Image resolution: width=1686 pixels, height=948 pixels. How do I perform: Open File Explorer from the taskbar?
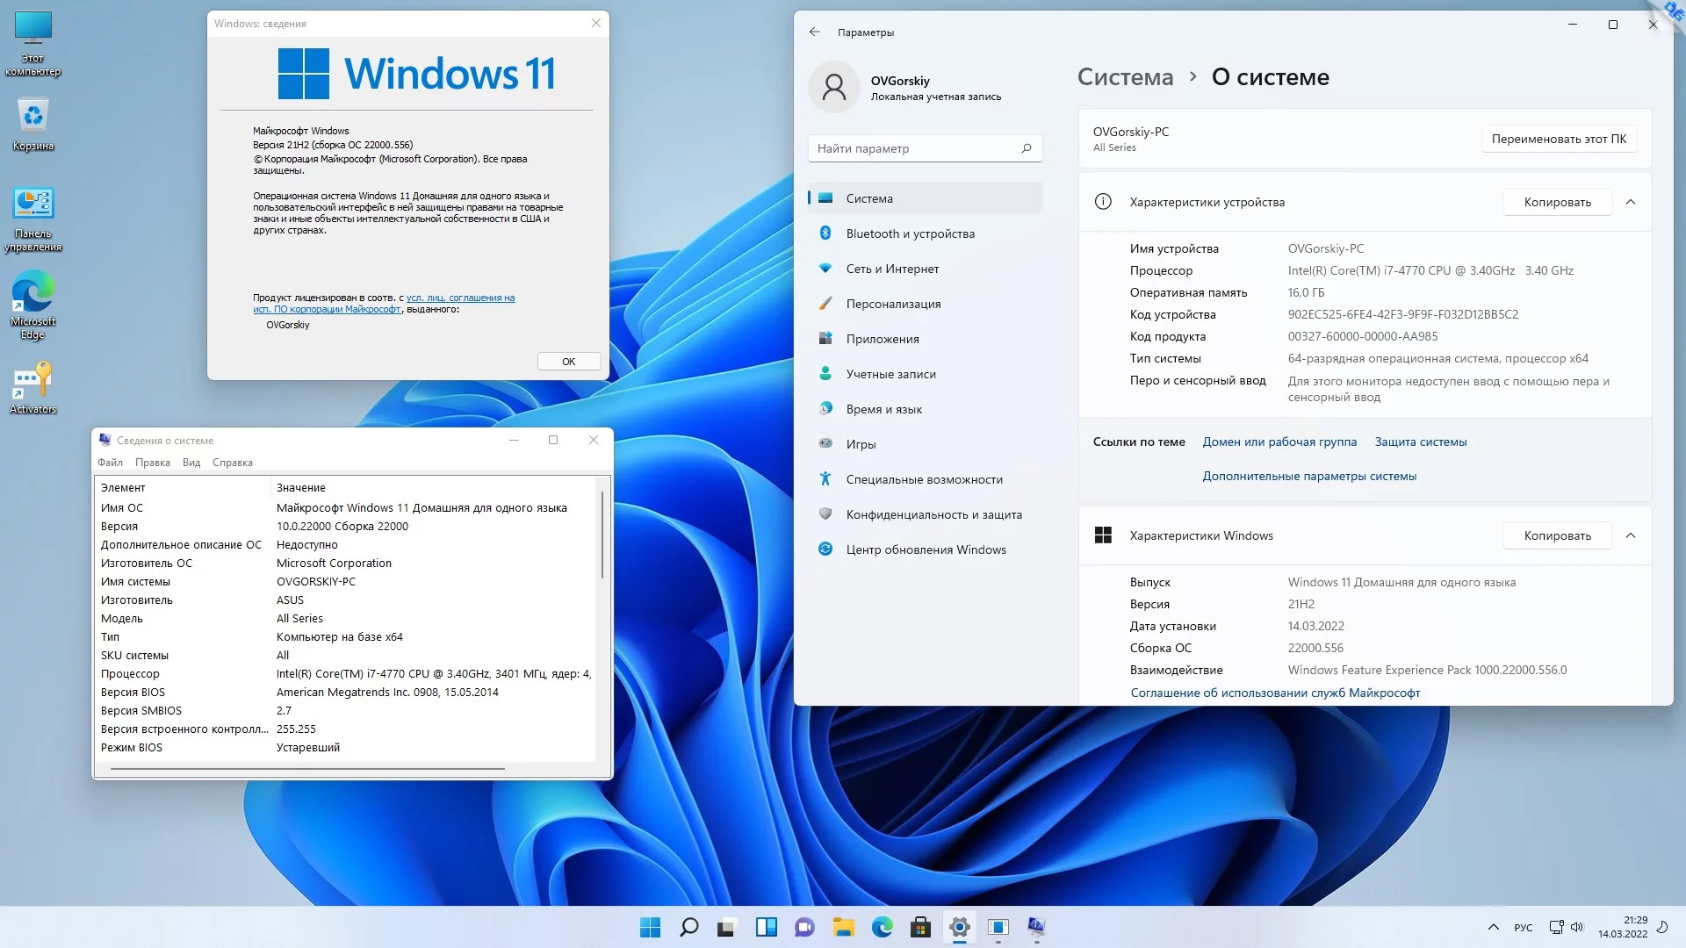pos(843,927)
